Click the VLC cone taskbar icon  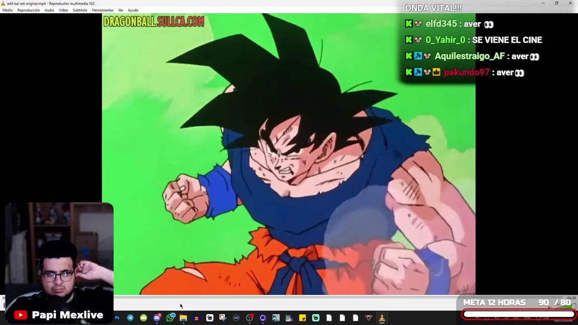(x=382, y=318)
